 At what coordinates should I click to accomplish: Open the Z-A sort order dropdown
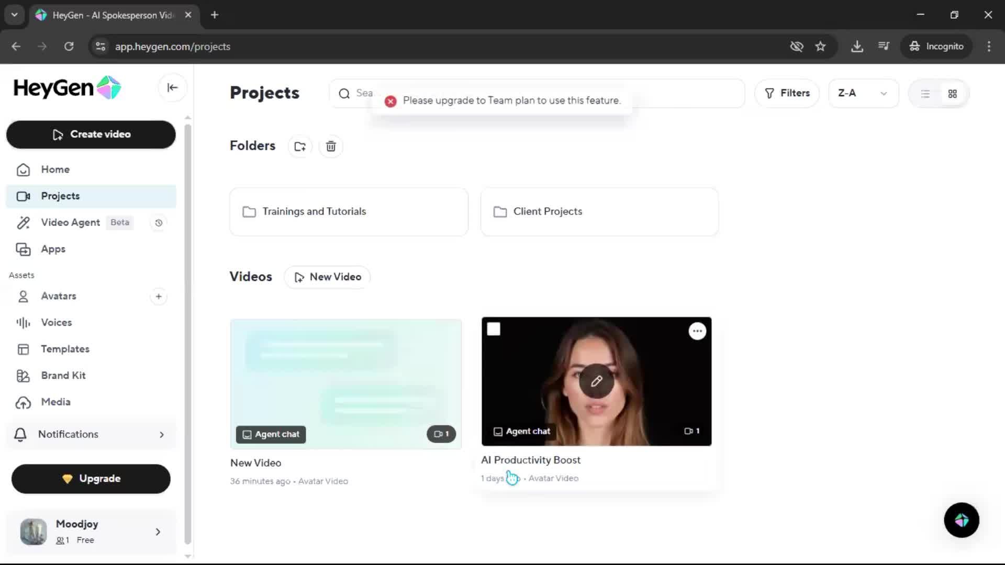coord(863,93)
